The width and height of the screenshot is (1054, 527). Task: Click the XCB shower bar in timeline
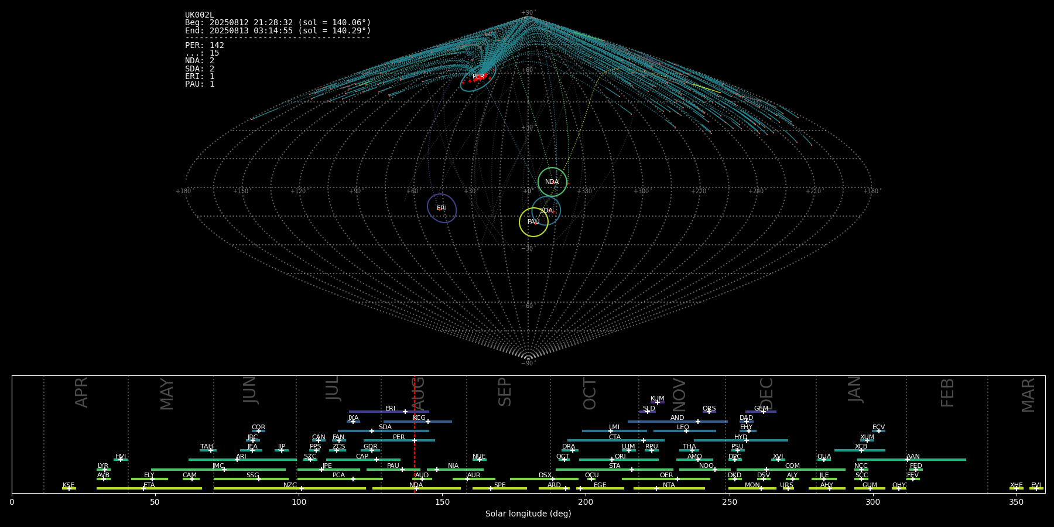pos(860,450)
